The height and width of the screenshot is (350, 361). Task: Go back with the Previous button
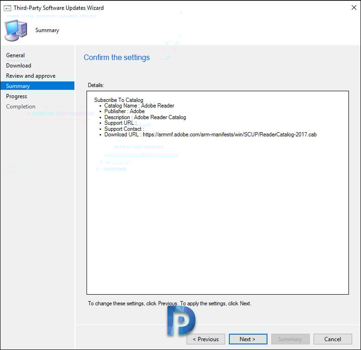(x=206, y=339)
